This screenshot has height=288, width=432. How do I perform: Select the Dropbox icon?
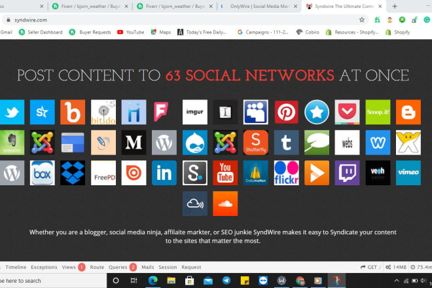tap(73, 173)
